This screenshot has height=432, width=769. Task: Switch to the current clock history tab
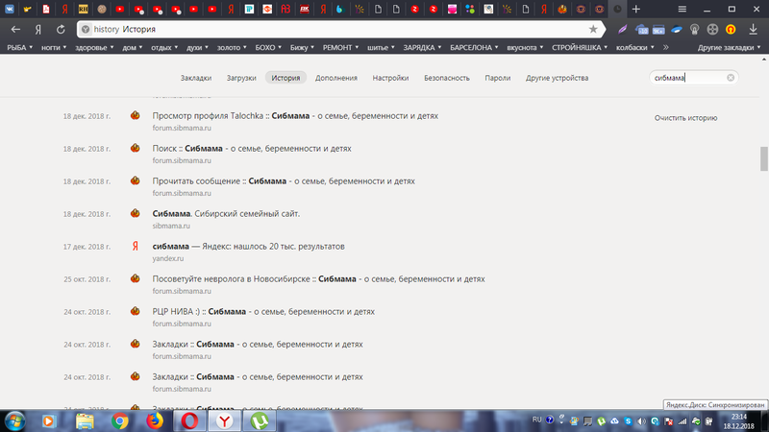click(x=617, y=9)
